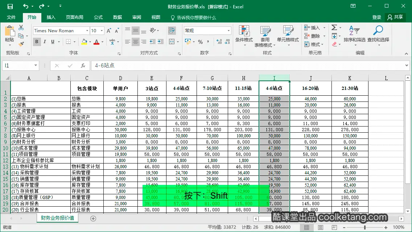Center text horizontally
Viewport: 412px width, 232px height.
click(x=136, y=42)
